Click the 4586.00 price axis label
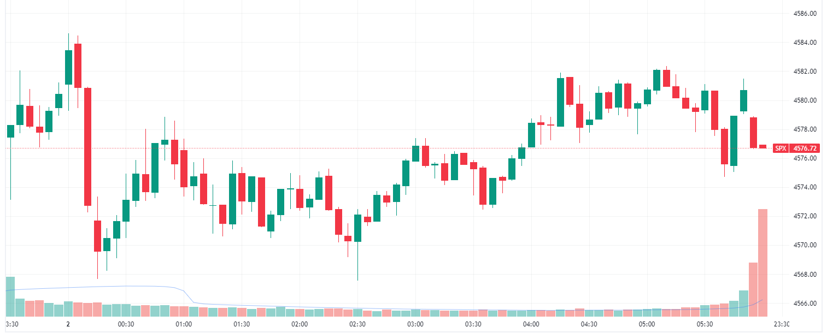Screen dimensions: 827x333 pos(804,13)
